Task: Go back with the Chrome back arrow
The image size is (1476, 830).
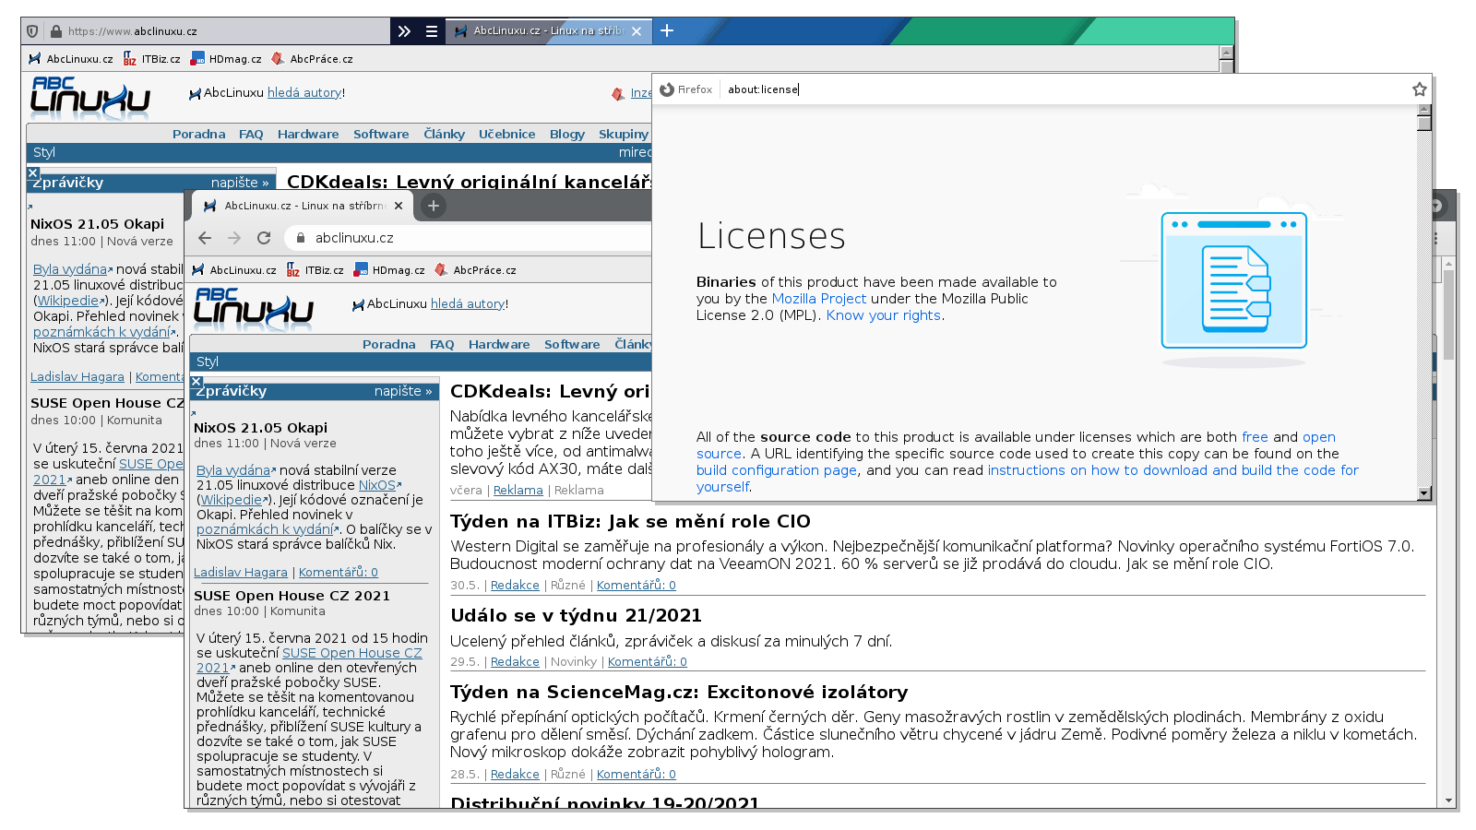Action: point(205,238)
